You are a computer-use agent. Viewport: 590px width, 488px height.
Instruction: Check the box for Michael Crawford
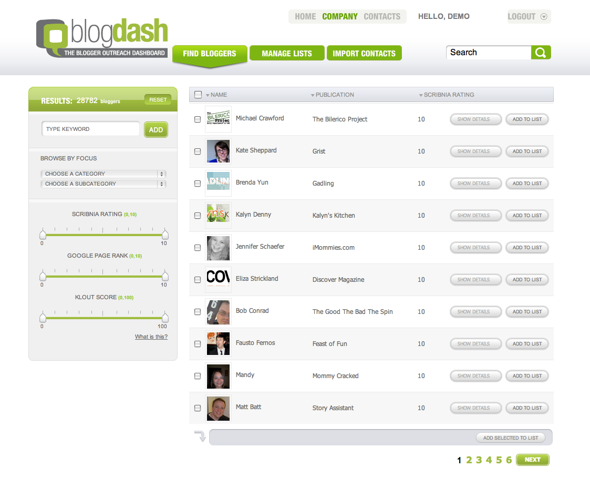click(198, 119)
